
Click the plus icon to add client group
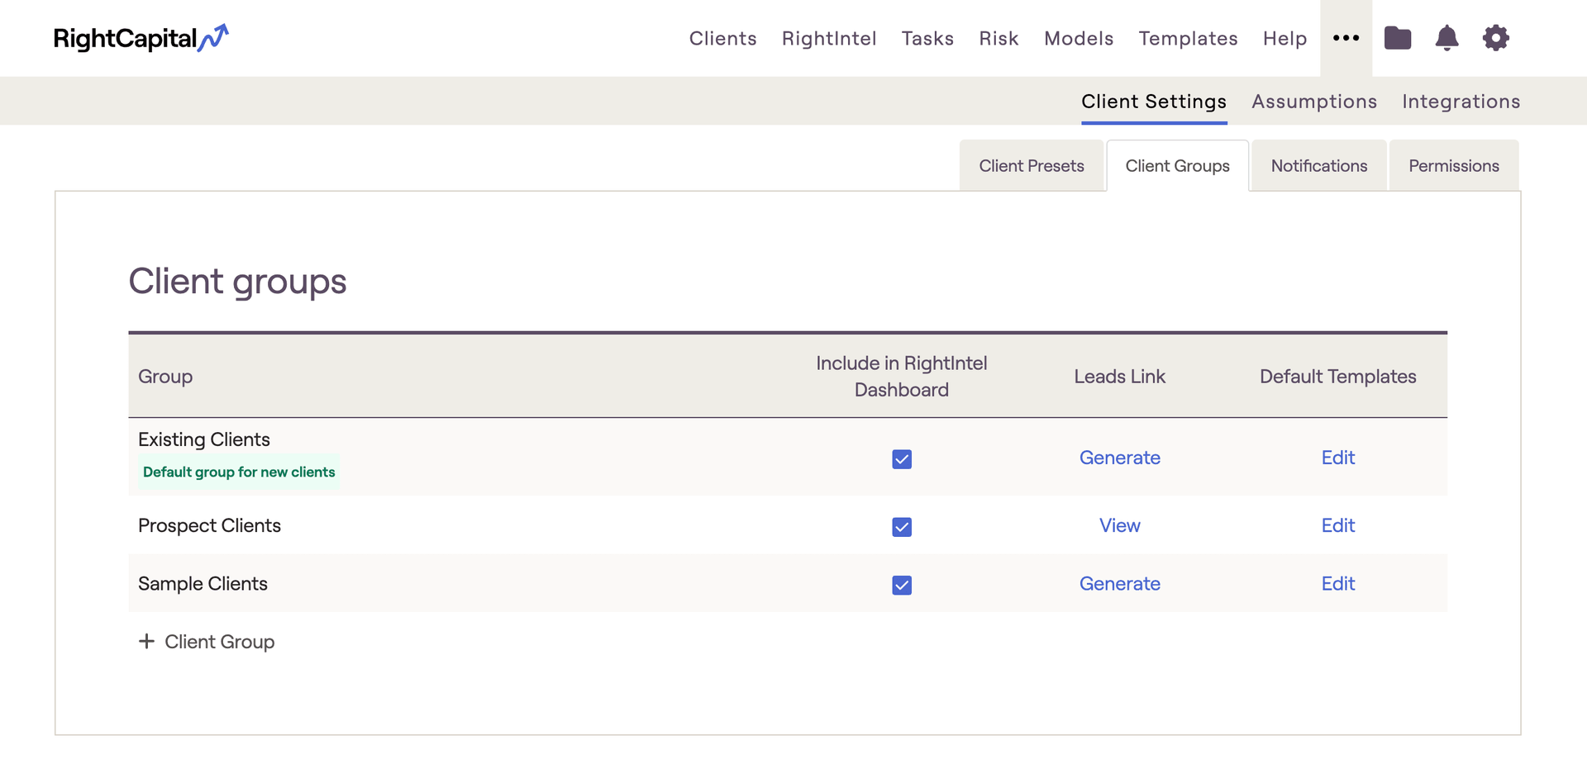(x=146, y=641)
